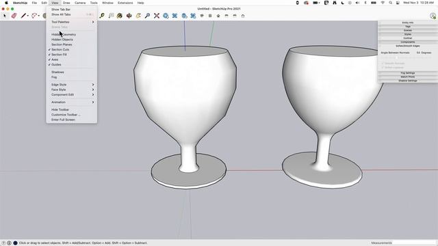Open the Camera menu
The height and width of the screenshot is (246, 438).
coord(80,3)
